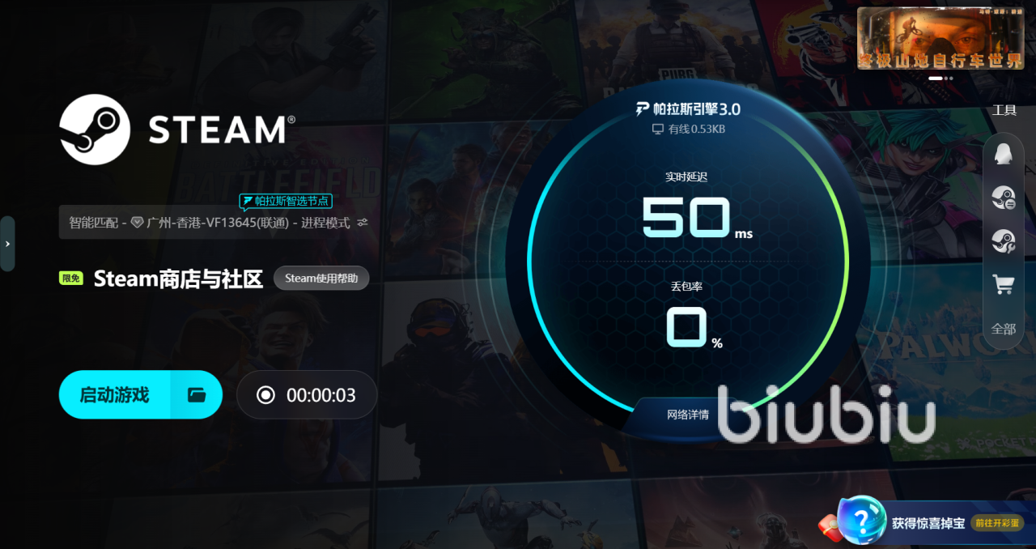
Task: Expand the collapsed left side panel arrow
Action: (x=7, y=244)
